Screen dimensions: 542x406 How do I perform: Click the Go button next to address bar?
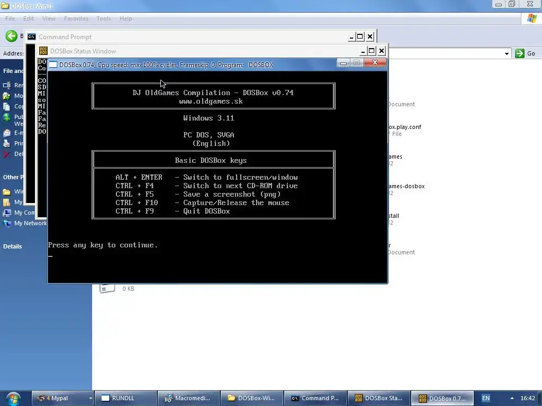coord(525,53)
